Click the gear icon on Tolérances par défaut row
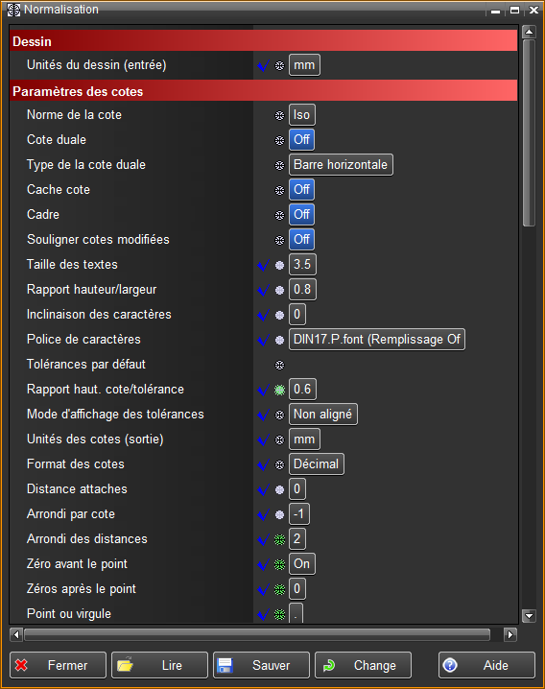 coord(279,366)
